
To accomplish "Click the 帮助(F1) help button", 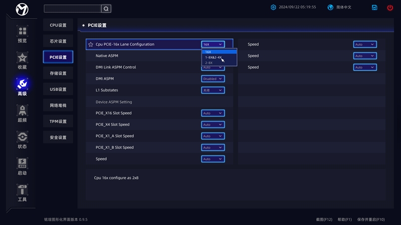I will (x=344, y=219).
